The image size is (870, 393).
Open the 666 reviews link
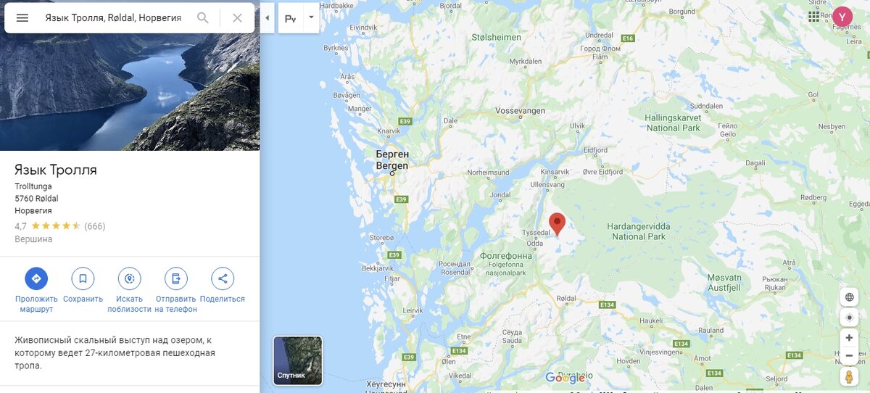pyautogui.click(x=95, y=226)
